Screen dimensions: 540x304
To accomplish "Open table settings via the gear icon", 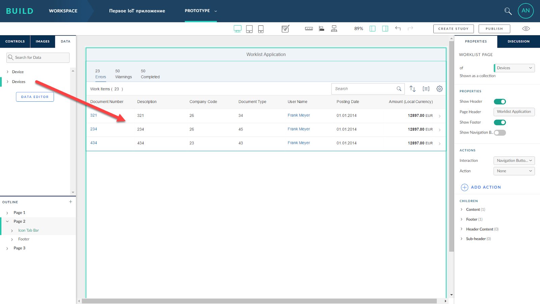I will 439,88.
